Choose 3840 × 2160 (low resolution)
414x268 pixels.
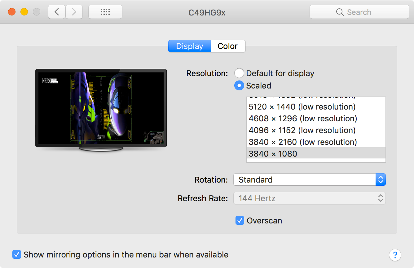tap(316, 142)
